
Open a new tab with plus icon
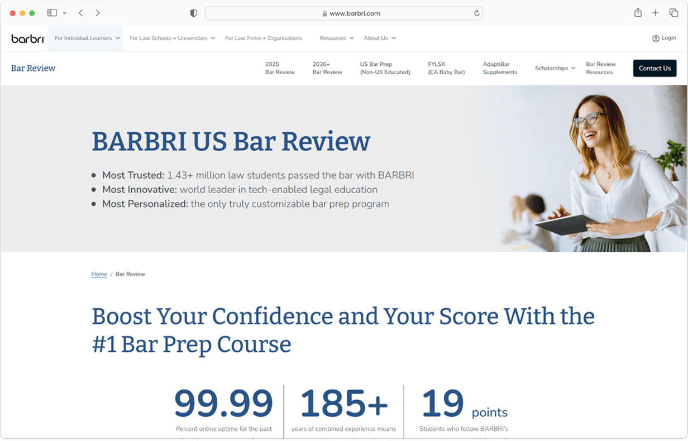656,13
